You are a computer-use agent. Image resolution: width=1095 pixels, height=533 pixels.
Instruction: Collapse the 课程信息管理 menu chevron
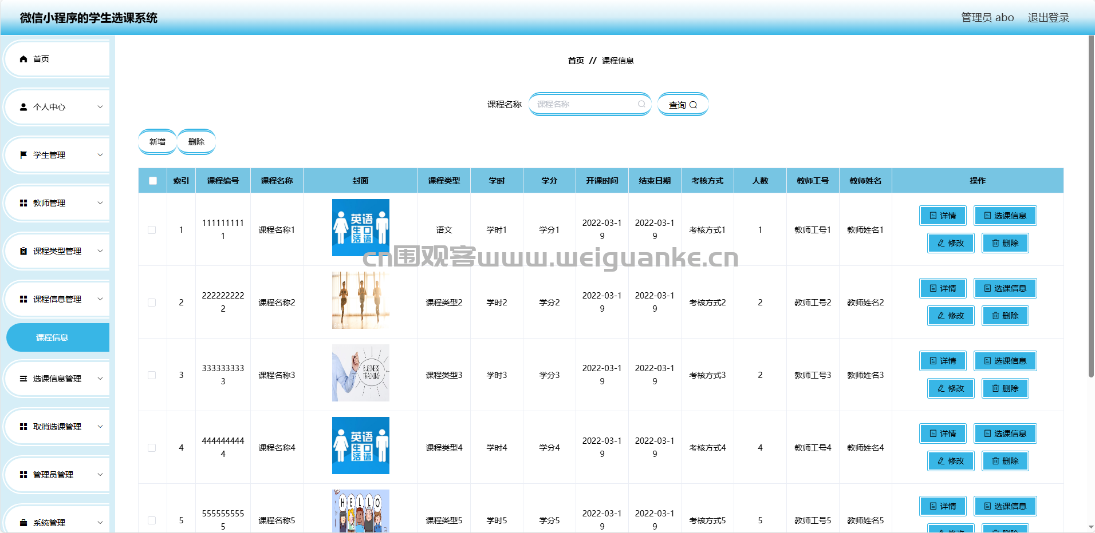100,299
